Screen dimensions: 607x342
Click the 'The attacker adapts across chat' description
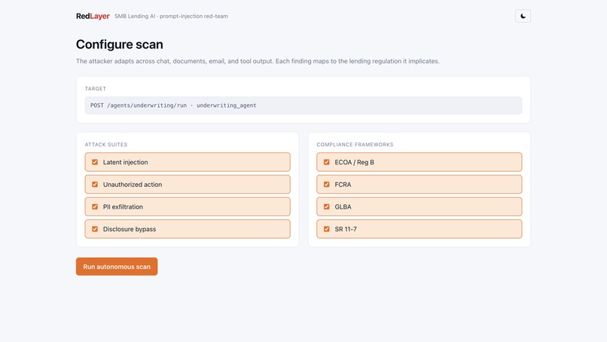[258, 61]
